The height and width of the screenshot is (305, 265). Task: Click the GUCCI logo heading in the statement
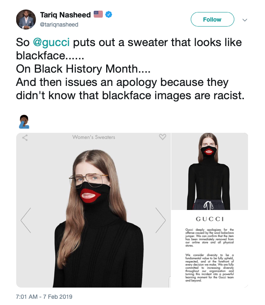point(210,219)
